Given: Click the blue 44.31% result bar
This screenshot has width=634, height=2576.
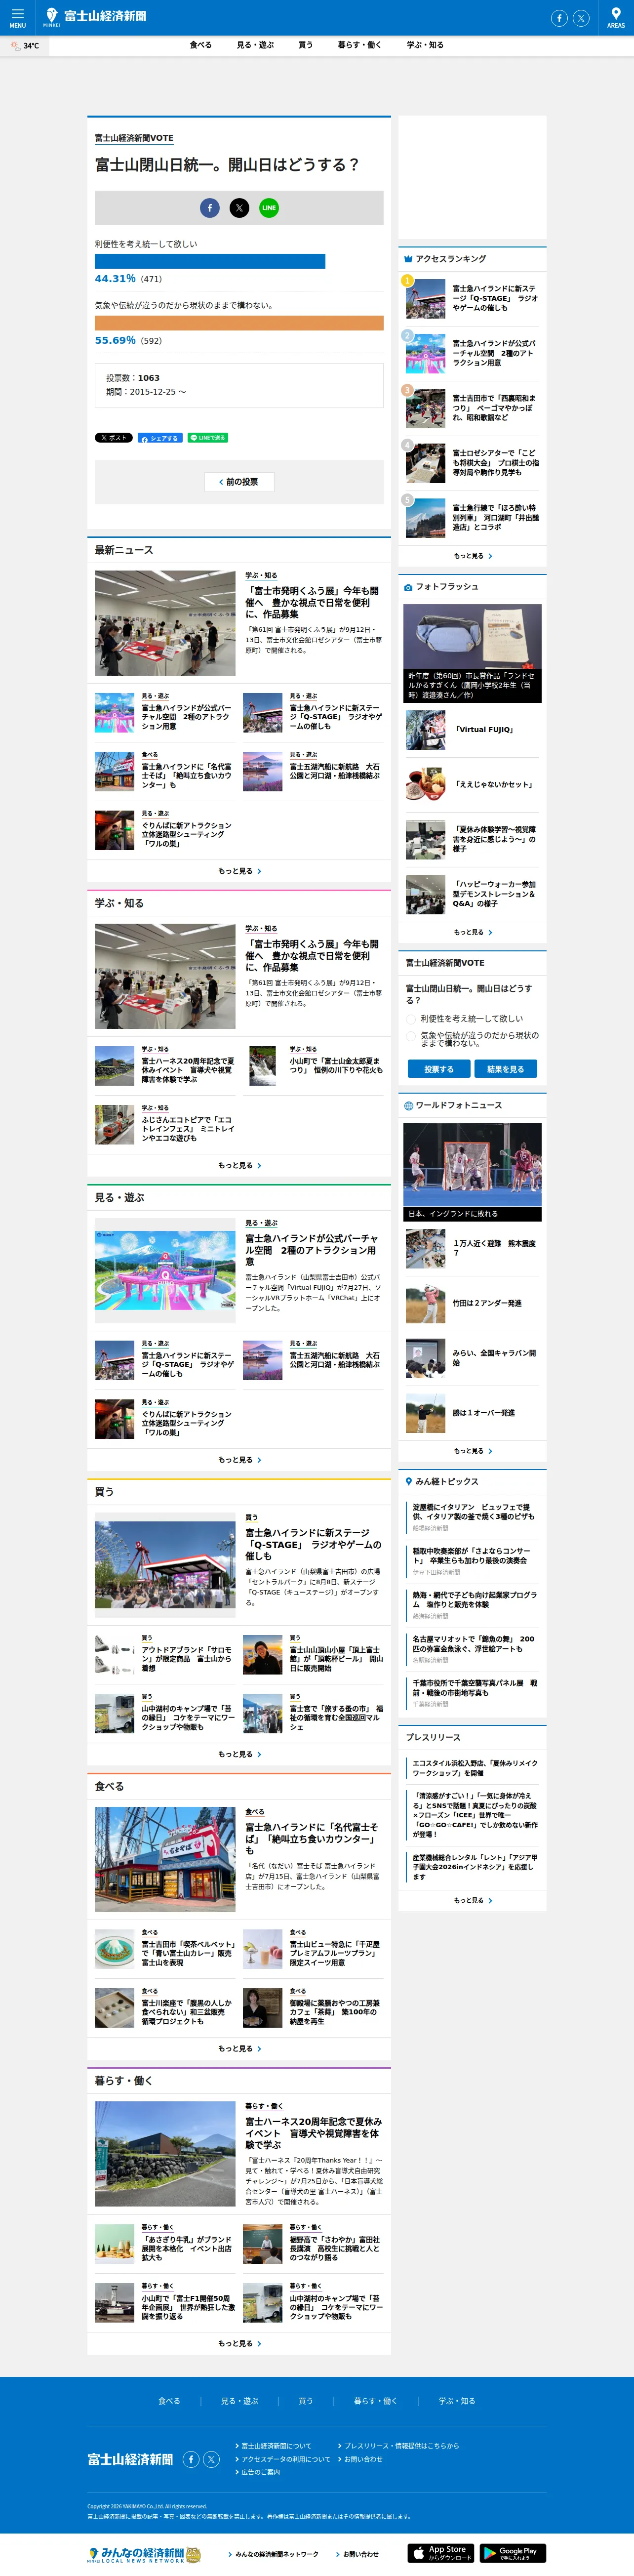Looking at the screenshot, I should coord(210,261).
